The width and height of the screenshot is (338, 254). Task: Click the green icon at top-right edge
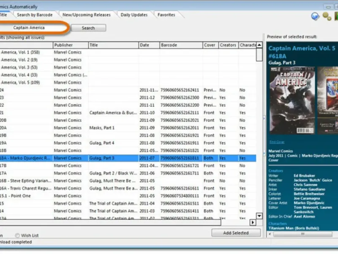click(x=336, y=16)
